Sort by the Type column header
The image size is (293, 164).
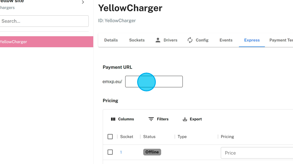tap(182, 136)
